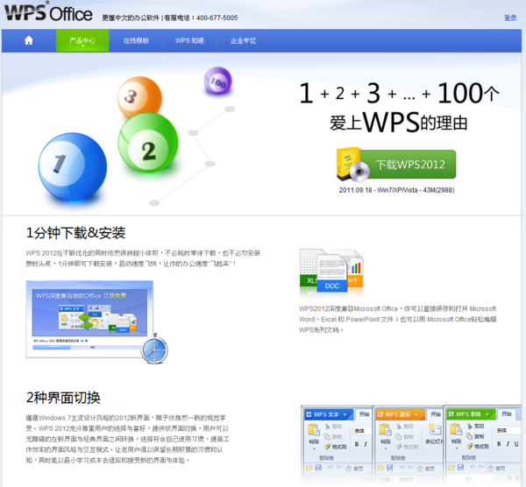Click the green XLS file icon

(308, 268)
